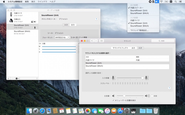Open iTunes icon in Dock
Image resolution: width=185 pixels, height=115 pixels.
[107, 111]
